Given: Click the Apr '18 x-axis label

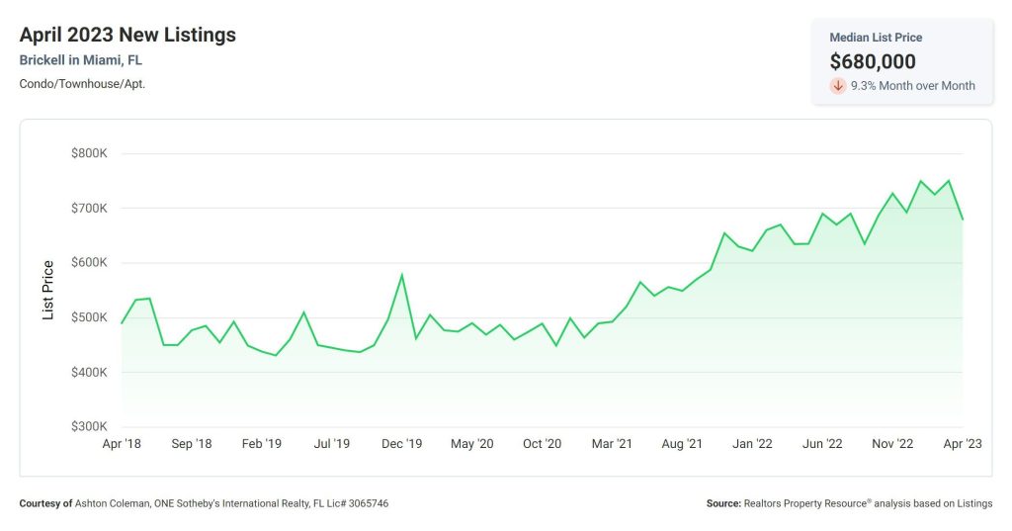Looking at the screenshot, I should (122, 444).
